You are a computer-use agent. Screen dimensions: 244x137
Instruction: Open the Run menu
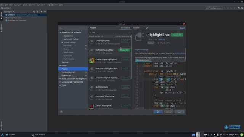(38, 5)
